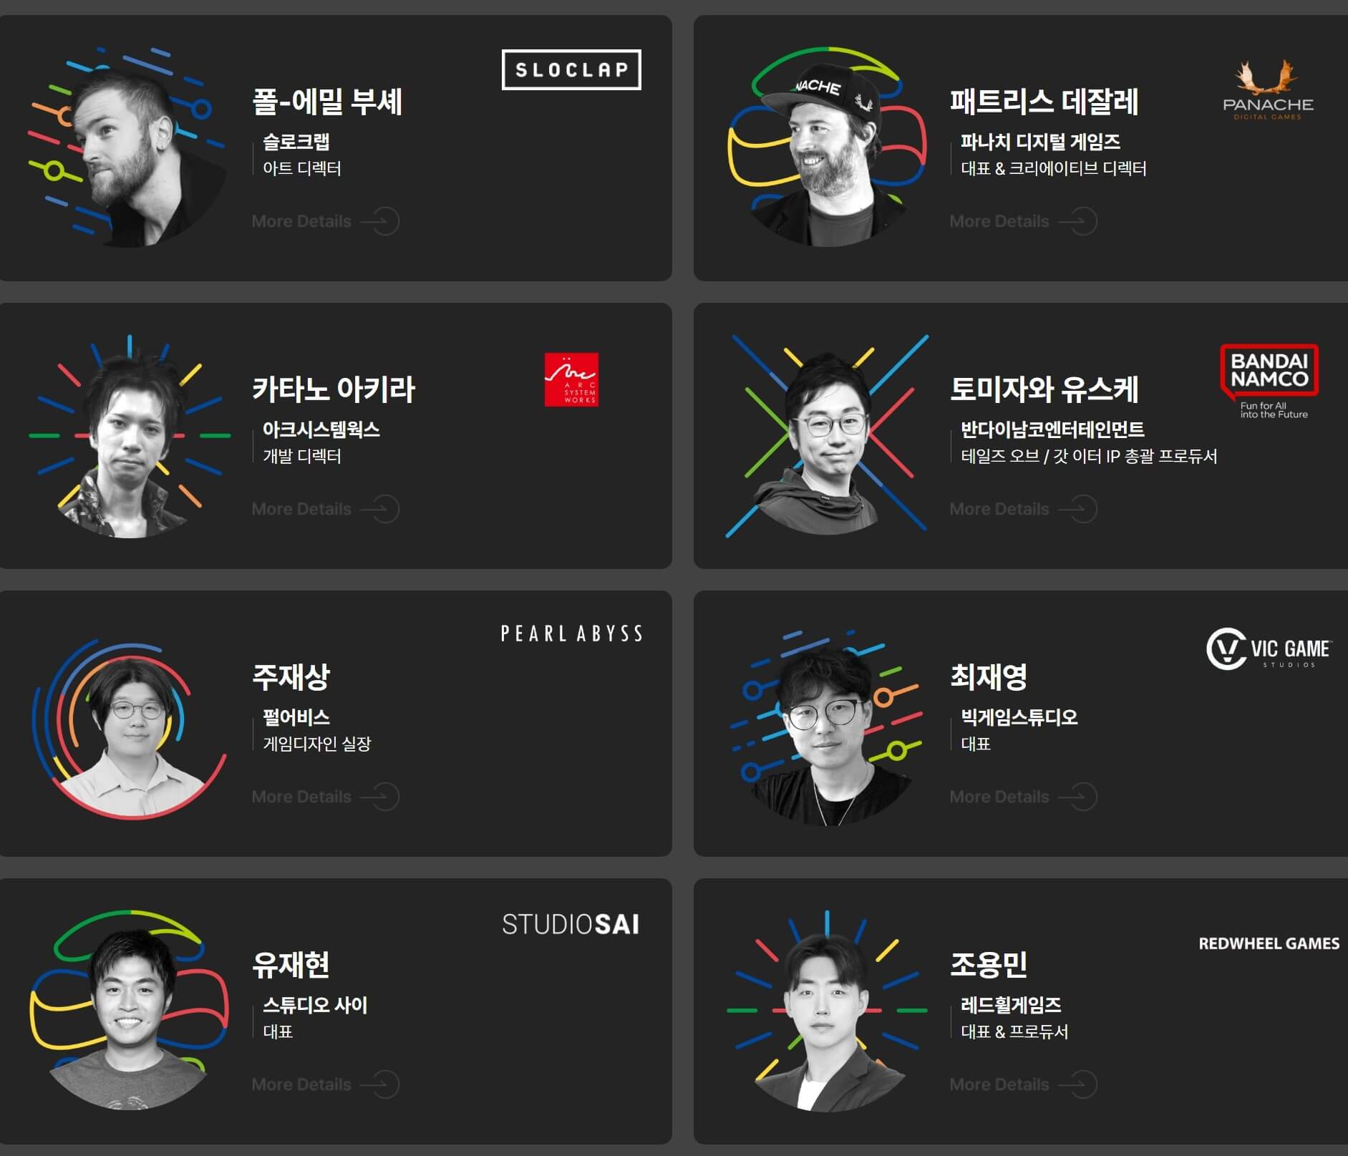This screenshot has height=1156, width=1348.
Task: Click 패트리스 데잘레's portrait with cap
Action: [x=827, y=148]
